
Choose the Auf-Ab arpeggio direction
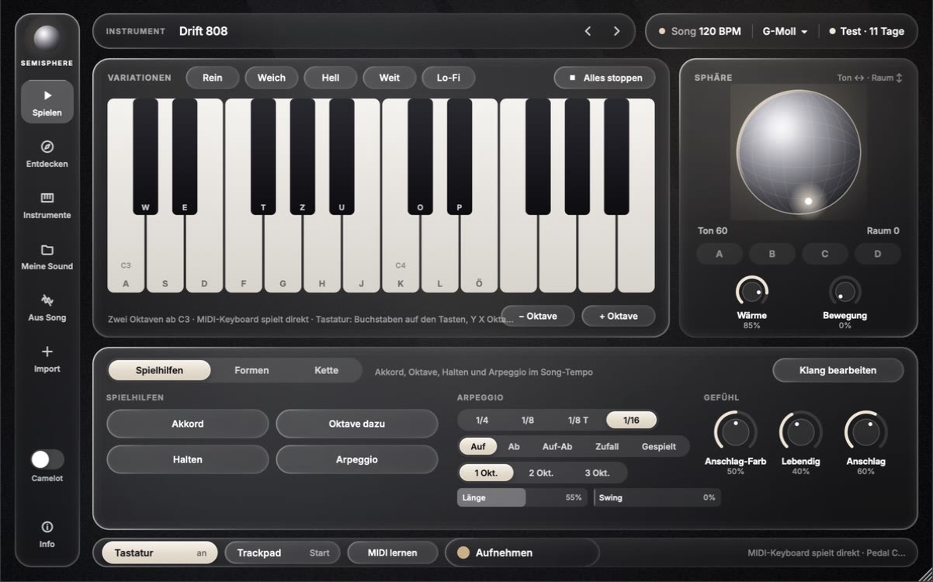pos(557,446)
